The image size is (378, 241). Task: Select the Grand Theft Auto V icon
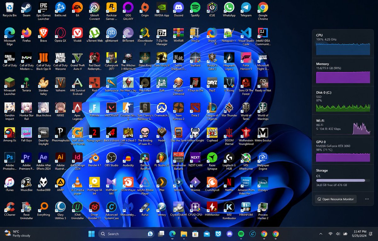point(77,61)
